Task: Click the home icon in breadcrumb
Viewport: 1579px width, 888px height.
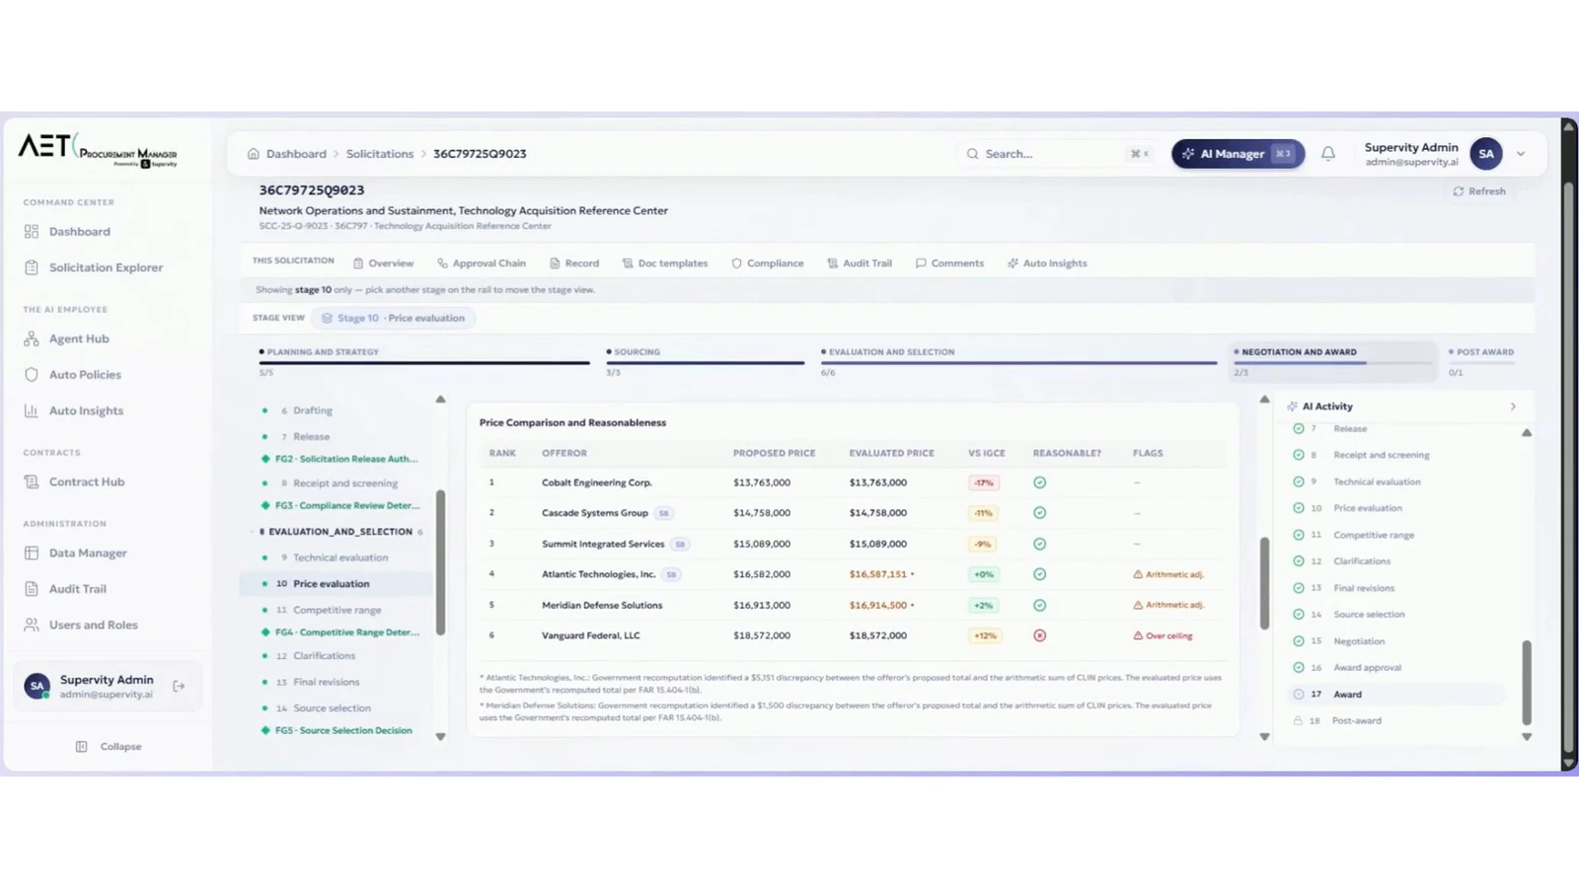Action: (x=254, y=154)
